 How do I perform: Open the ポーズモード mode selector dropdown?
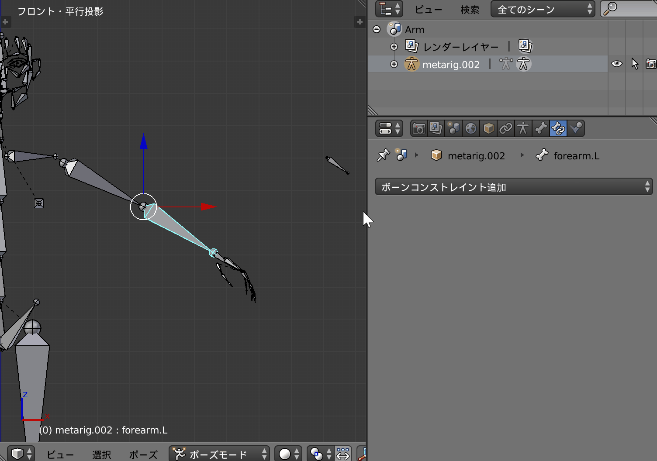coord(219,454)
